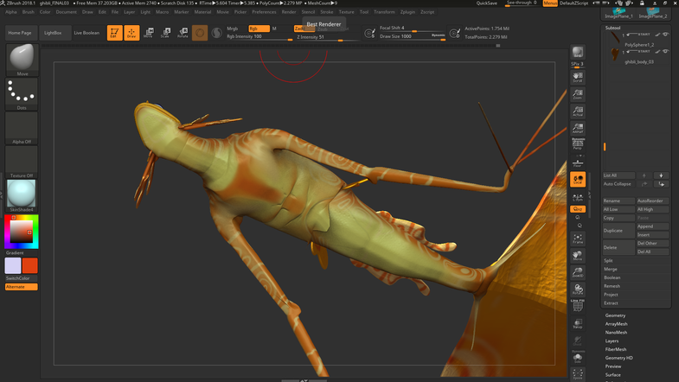Toggle visibility eye of PolySphere1_2 subtool
Viewport: 679px width, 382px height.
click(665, 35)
